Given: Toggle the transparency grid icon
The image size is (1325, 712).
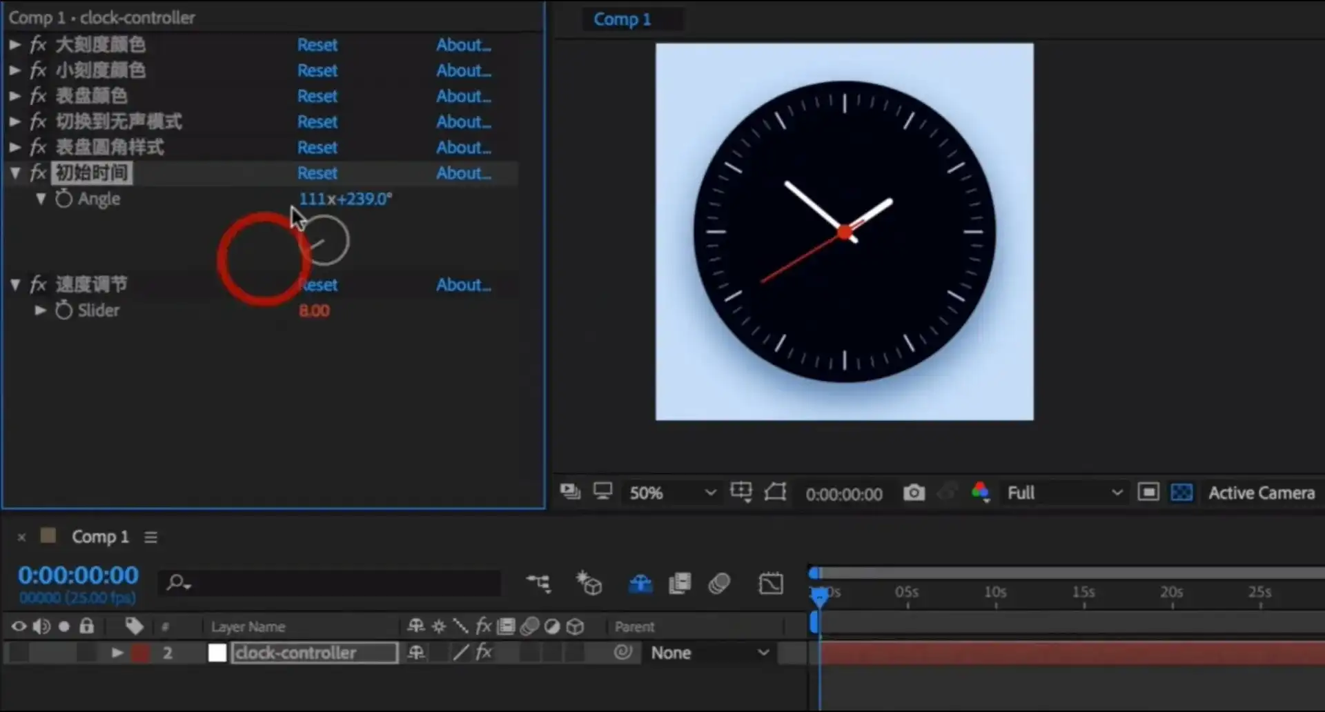Looking at the screenshot, I should 1181,493.
